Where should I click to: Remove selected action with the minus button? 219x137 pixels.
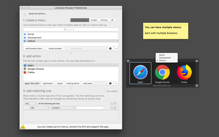[x=116, y=83]
